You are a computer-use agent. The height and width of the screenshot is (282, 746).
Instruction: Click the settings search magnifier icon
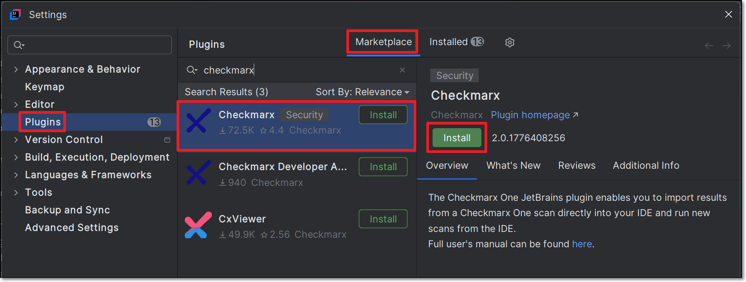coord(19,45)
